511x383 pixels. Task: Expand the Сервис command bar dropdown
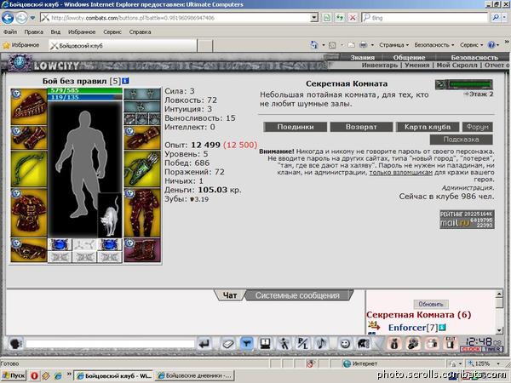[x=471, y=45]
